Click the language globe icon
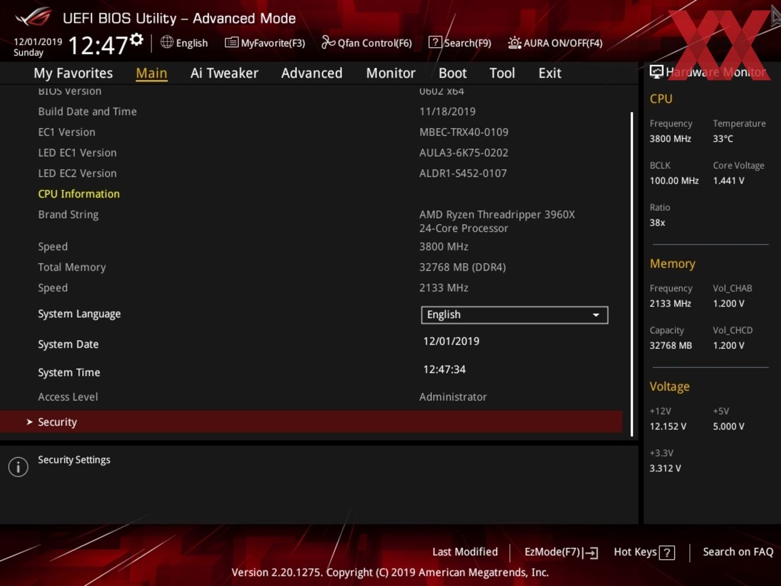The width and height of the screenshot is (781, 586). point(167,42)
